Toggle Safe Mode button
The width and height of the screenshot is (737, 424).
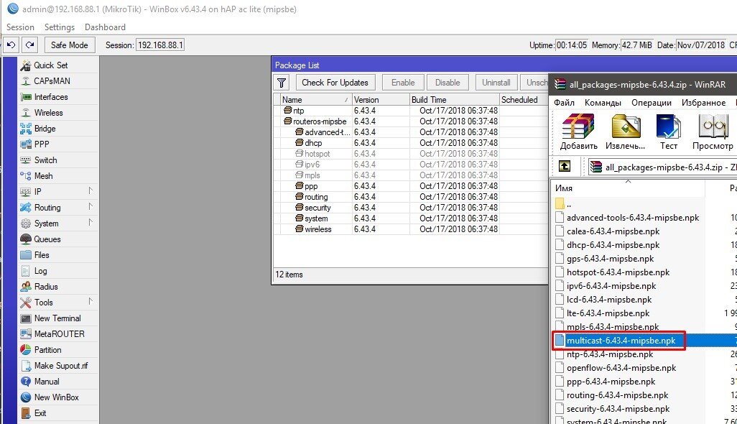pos(70,45)
